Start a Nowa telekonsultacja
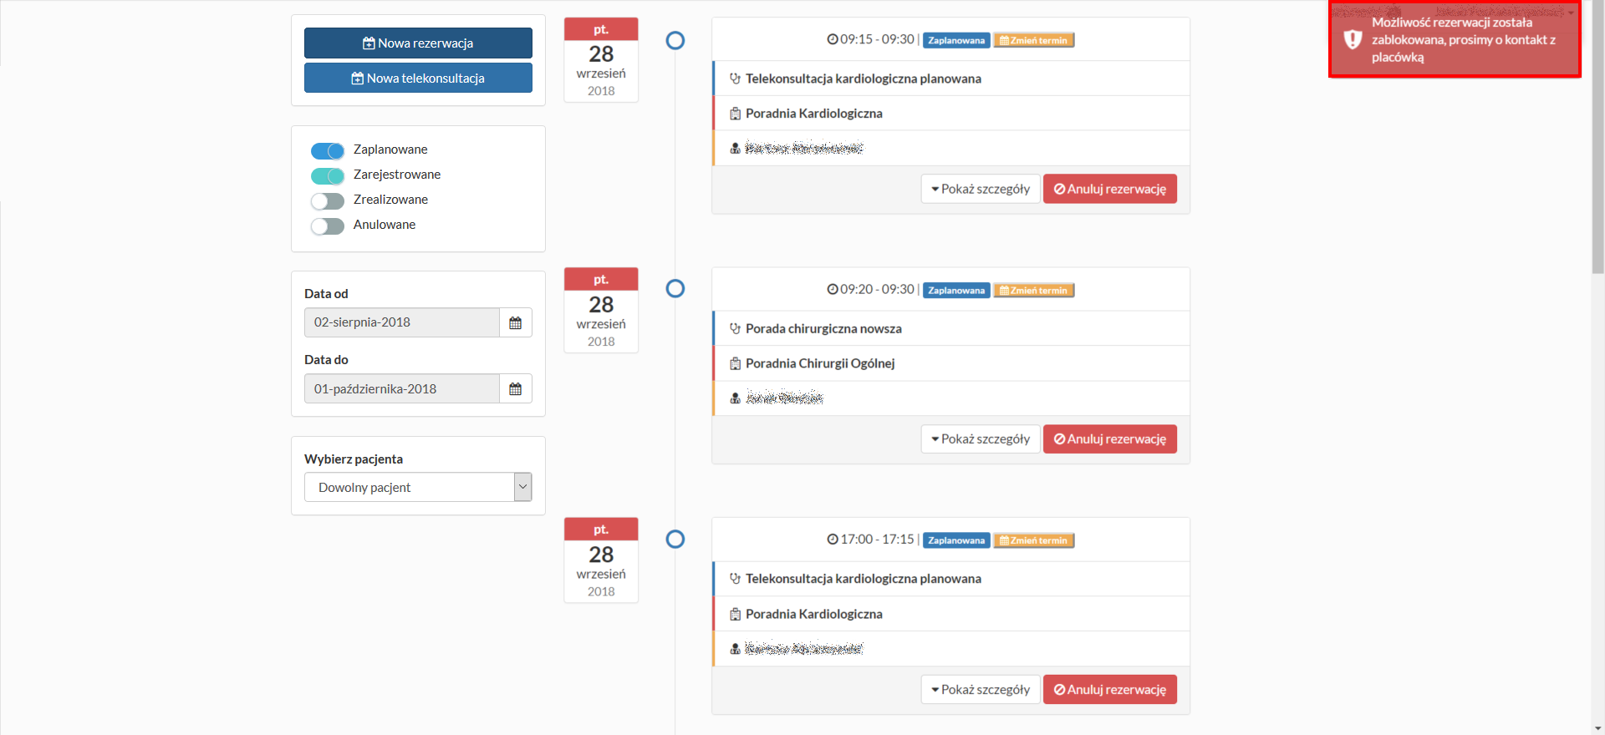This screenshot has width=1605, height=735. pyautogui.click(x=418, y=79)
